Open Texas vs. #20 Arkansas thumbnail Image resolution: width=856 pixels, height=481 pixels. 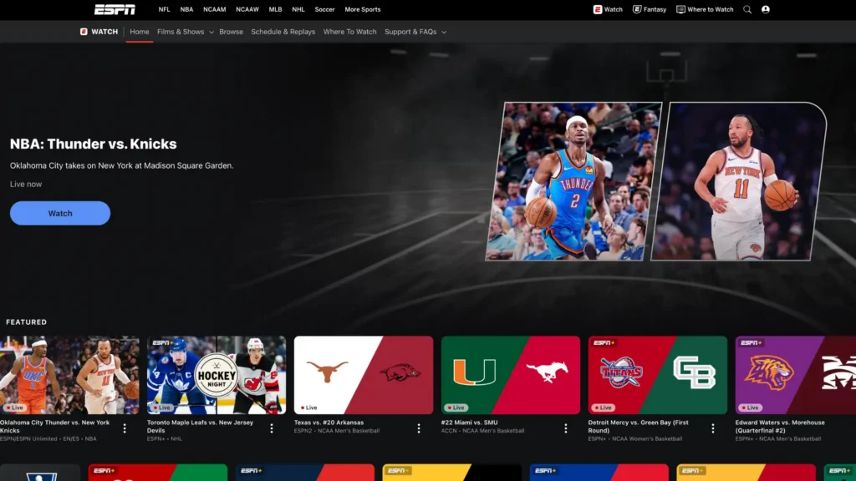pos(363,375)
